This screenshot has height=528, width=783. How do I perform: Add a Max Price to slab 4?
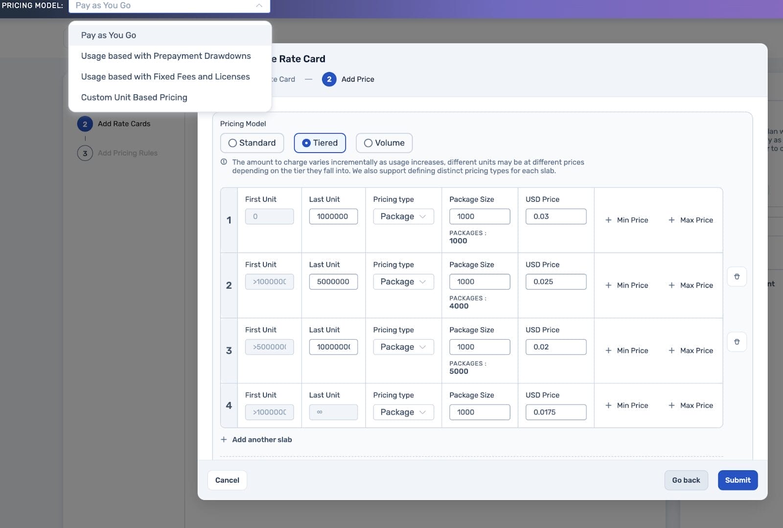point(691,405)
